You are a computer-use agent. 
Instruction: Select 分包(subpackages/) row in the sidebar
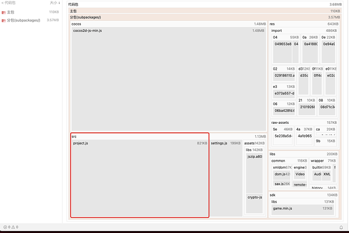coord(30,20)
